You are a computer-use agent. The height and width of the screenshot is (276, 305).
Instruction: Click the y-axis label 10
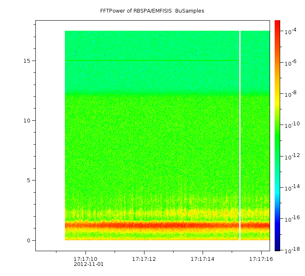(x=27, y=121)
